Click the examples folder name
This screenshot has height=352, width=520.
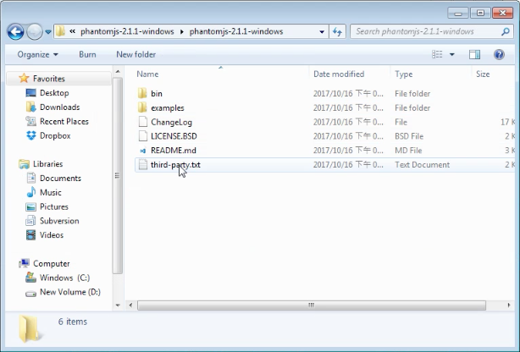click(168, 108)
